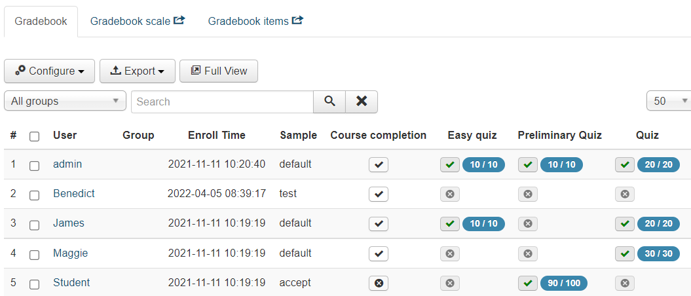Expand the Export dropdown menu
The image size is (691, 296).
[x=138, y=71]
